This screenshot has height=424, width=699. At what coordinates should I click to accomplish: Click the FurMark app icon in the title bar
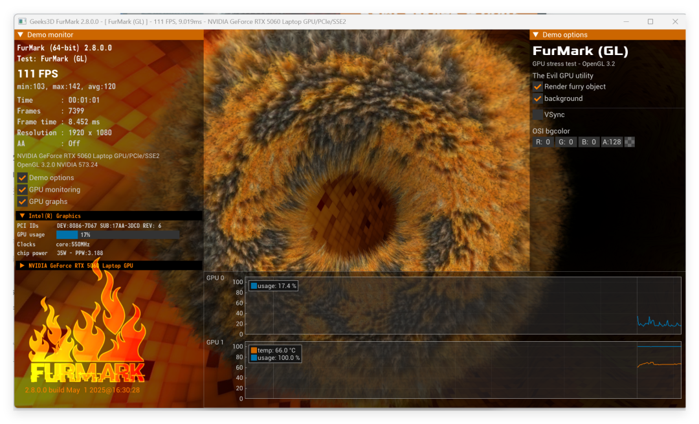tap(22, 21)
